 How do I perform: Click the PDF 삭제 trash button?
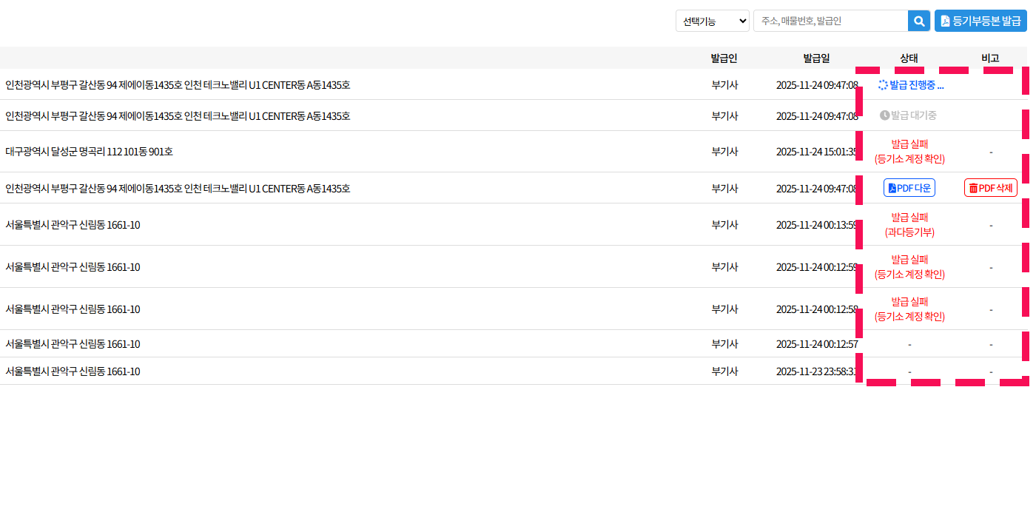click(990, 188)
